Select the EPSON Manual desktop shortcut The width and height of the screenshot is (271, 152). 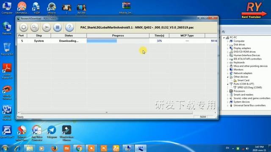pos(7,113)
